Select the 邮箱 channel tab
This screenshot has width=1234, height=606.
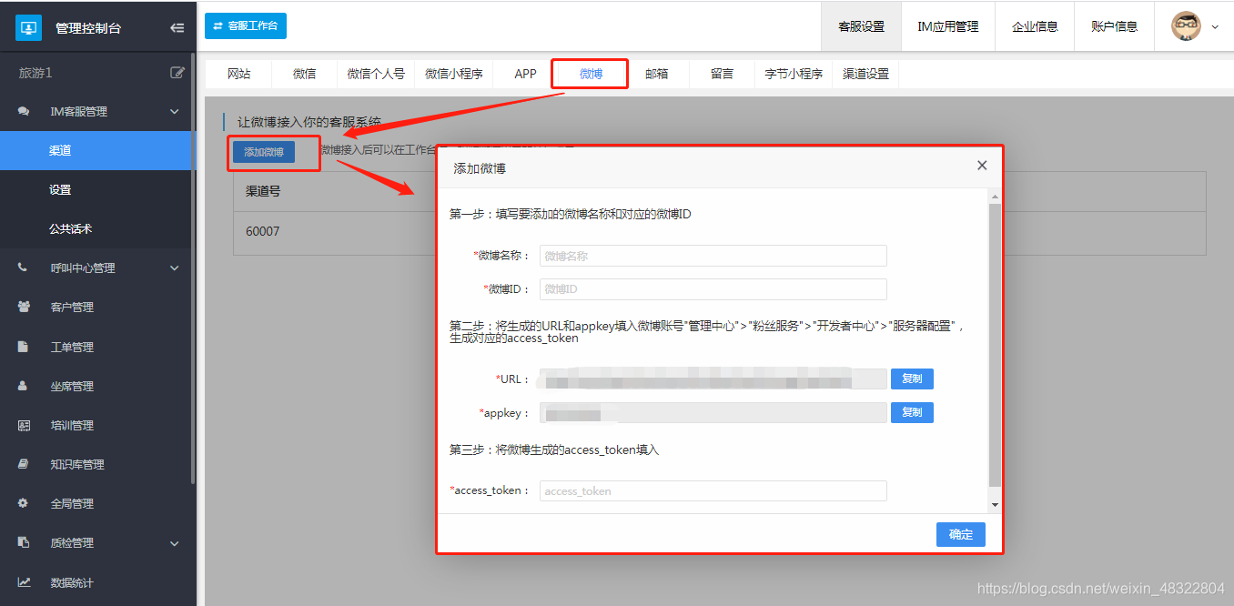pyautogui.click(x=656, y=74)
